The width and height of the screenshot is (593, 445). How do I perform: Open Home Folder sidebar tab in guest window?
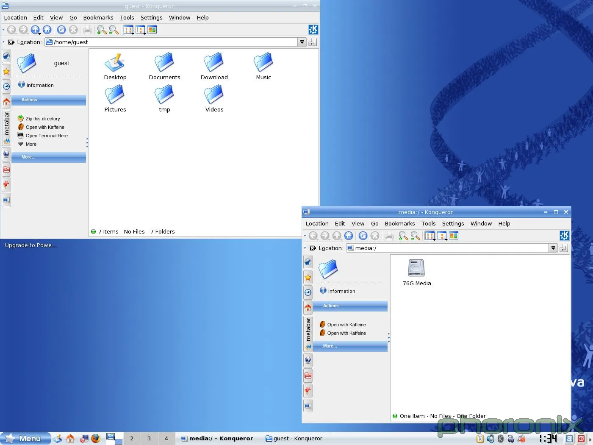coord(6,102)
